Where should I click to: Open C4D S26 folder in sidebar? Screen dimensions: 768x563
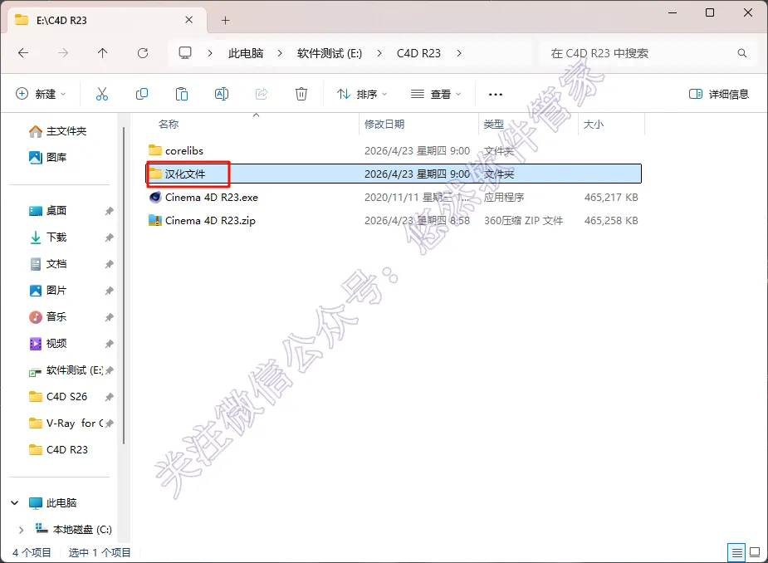[x=58, y=396]
